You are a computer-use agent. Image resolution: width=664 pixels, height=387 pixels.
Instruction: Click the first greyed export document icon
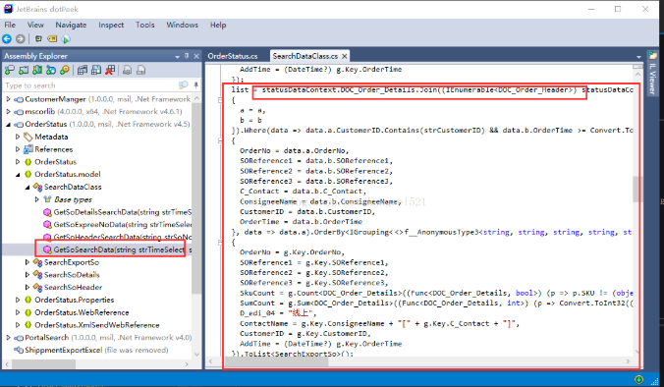coord(127,70)
